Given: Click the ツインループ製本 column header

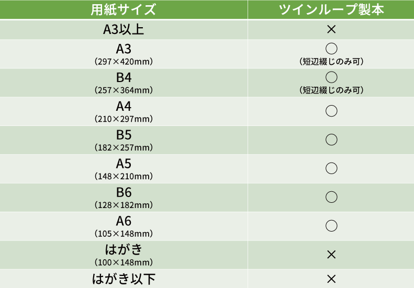Looking at the screenshot, I should tap(331, 10).
